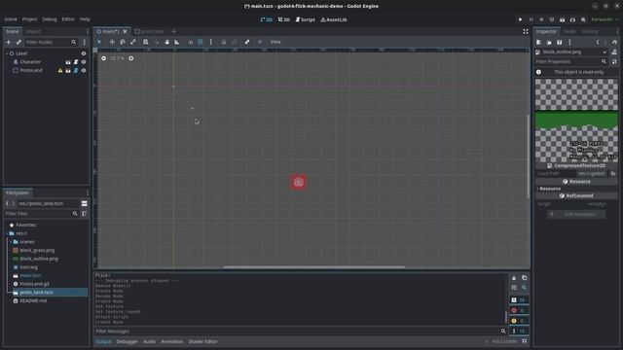The image size is (623, 350).
Task: Create a new resource in Inspector
Action: [x=538, y=42]
